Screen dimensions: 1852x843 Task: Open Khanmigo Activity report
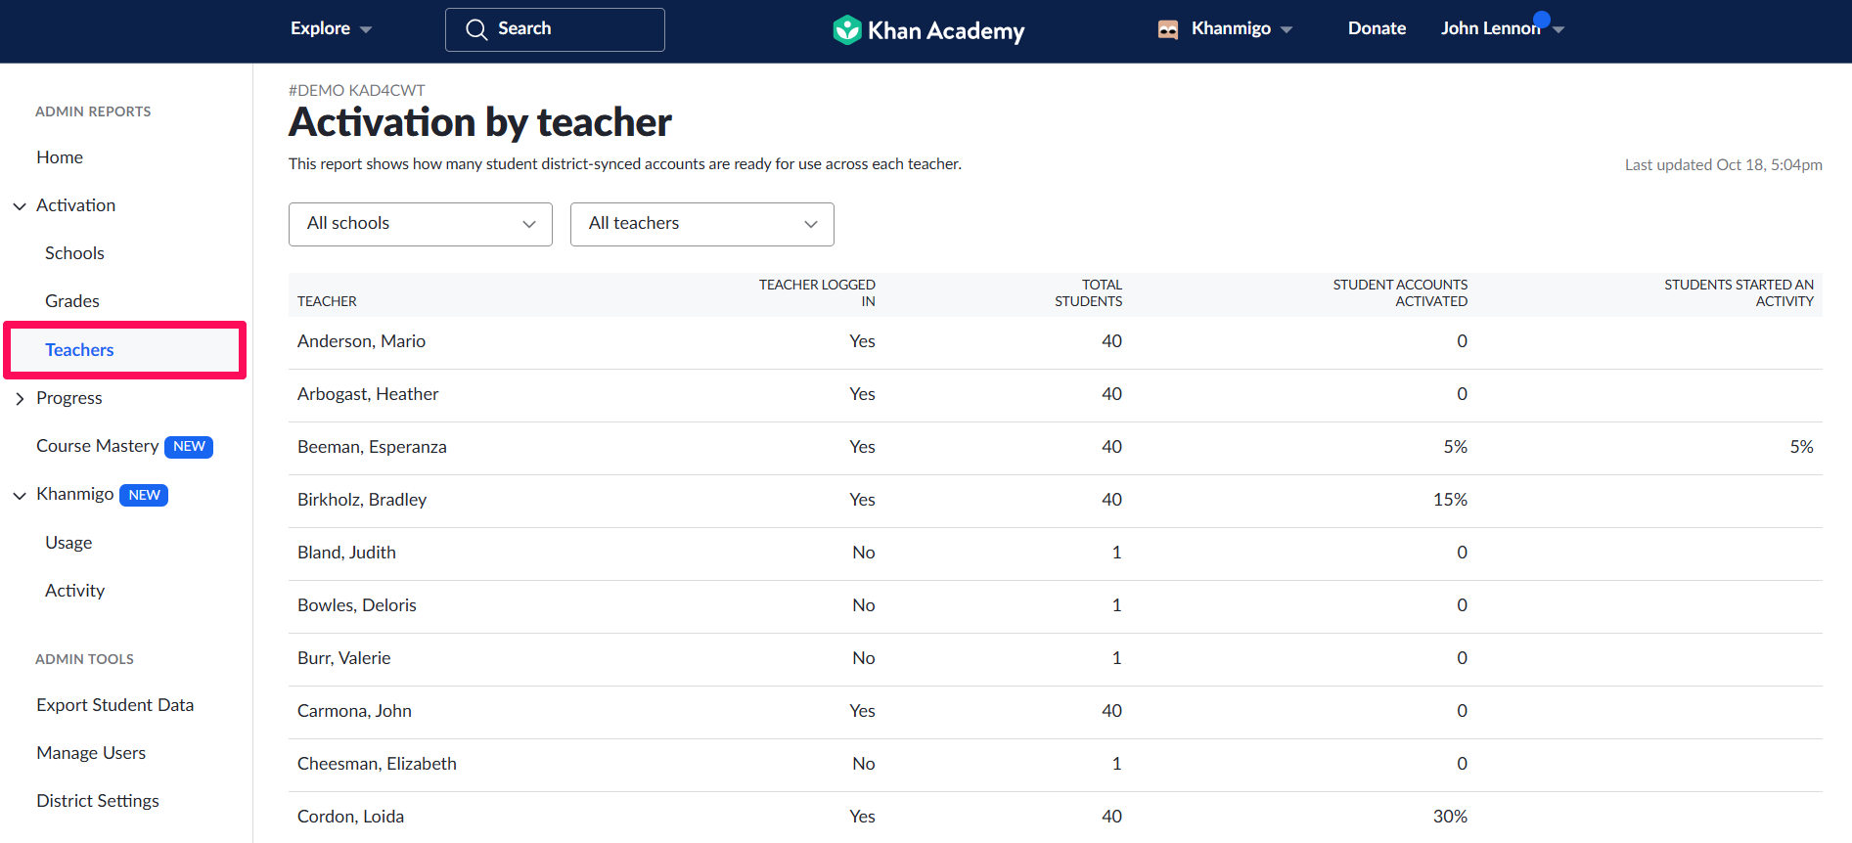coord(74,591)
